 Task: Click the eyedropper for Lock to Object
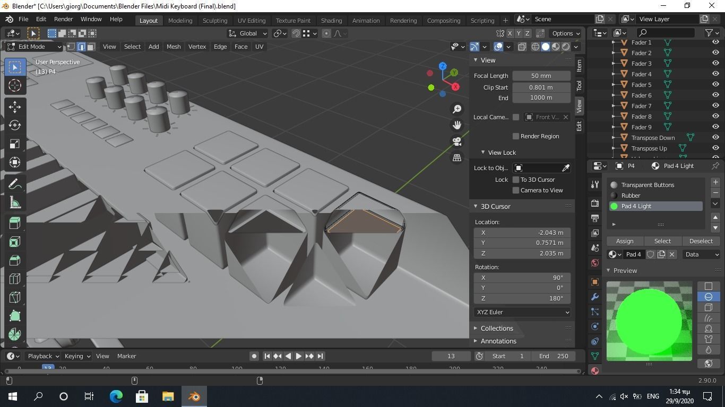point(566,168)
